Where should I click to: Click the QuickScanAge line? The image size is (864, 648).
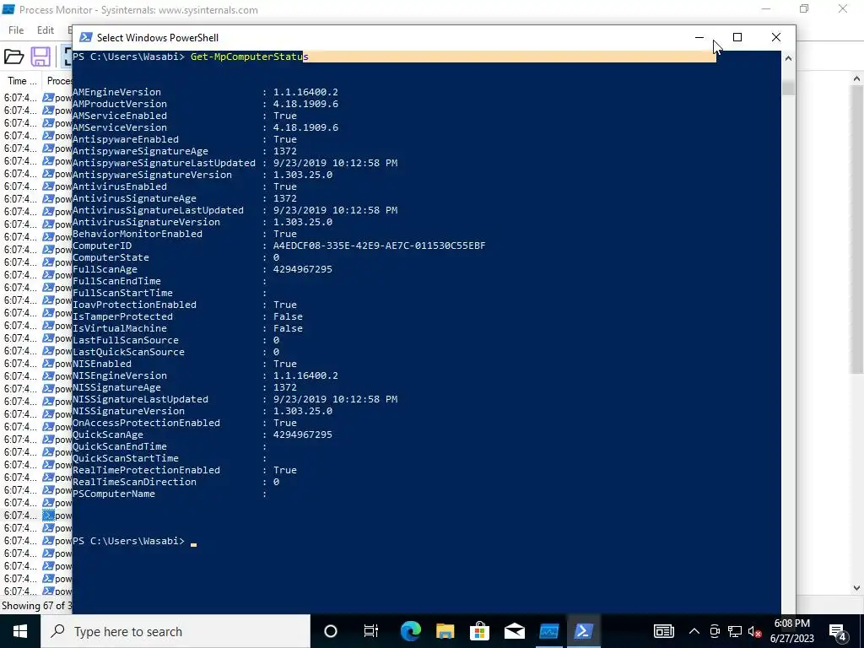pos(202,435)
